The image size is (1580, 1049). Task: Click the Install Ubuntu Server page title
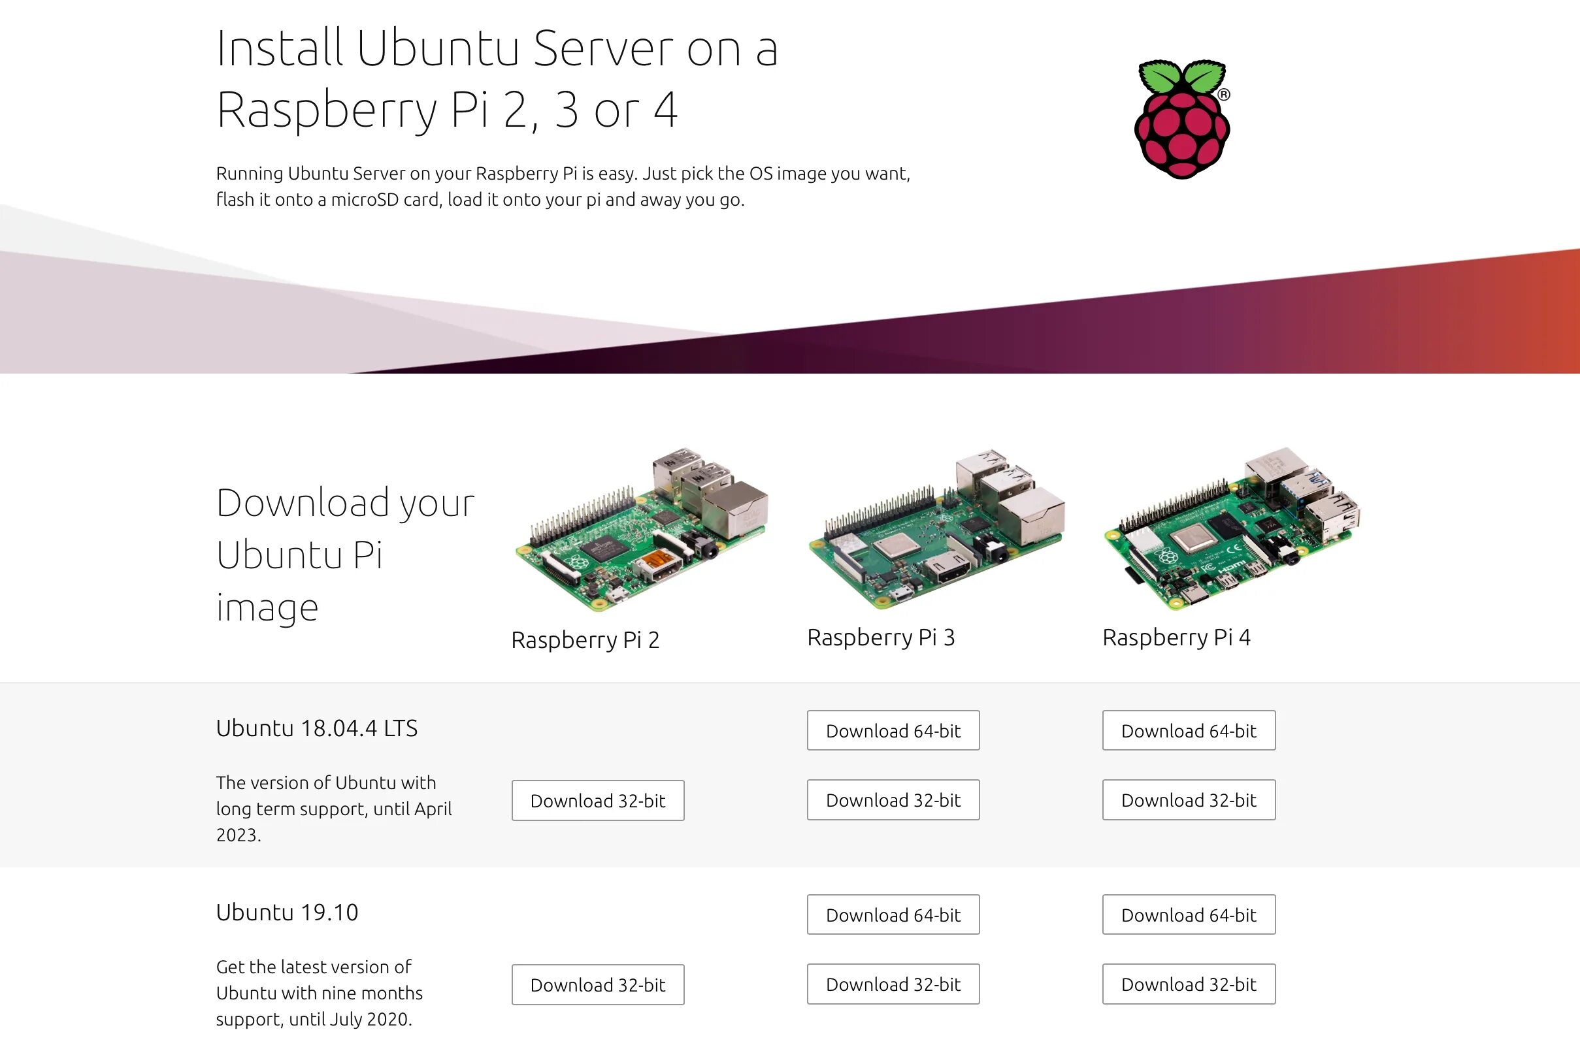497,79
